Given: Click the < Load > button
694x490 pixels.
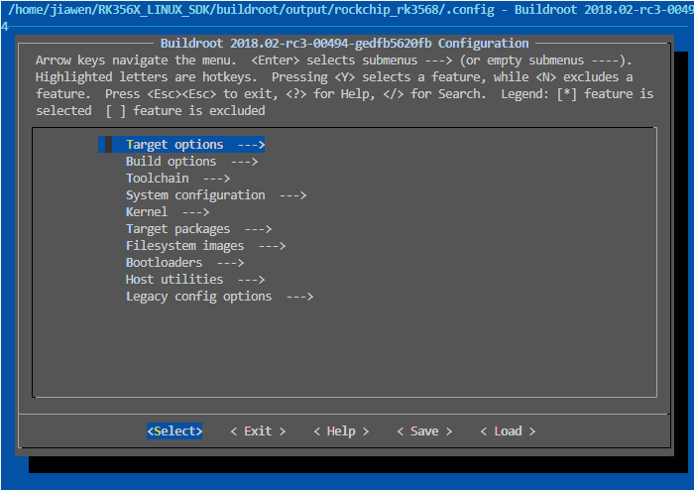Looking at the screenshot, I should (508, 430).
